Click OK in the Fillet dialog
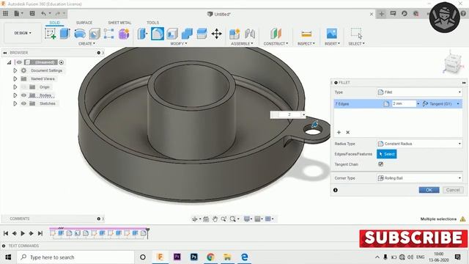Screen dimensions: 469x264 (429, 190)
